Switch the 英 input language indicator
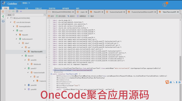Viewport: 182px width, 101px height. pos(171,82)
